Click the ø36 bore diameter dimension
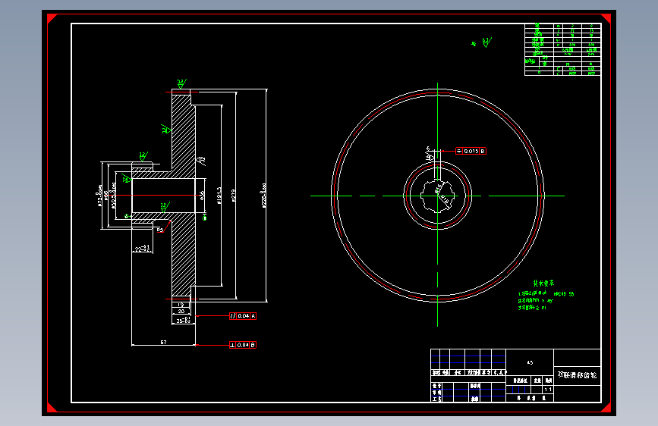The image size is (658, 426). 202,195
